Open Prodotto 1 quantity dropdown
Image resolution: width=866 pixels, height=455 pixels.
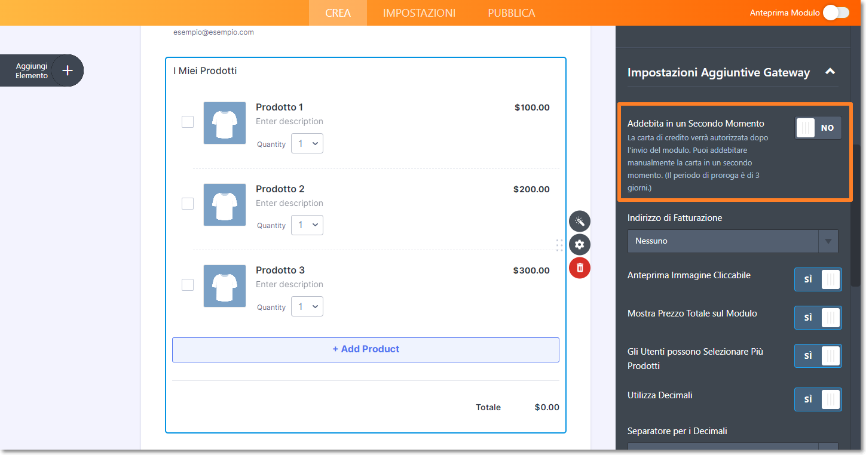(307, 143)
